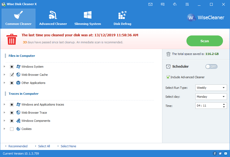
Task: Select the Windows System label
Action: point(32,67)
